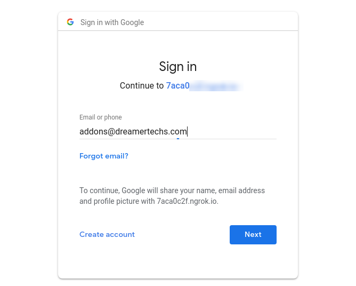Click empty space inside the email input

pyautogui.click(x=232, y=131)
